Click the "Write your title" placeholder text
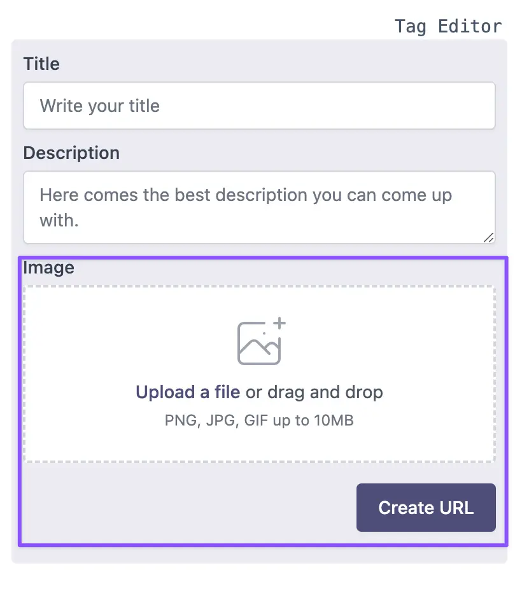 coord(100,106)
